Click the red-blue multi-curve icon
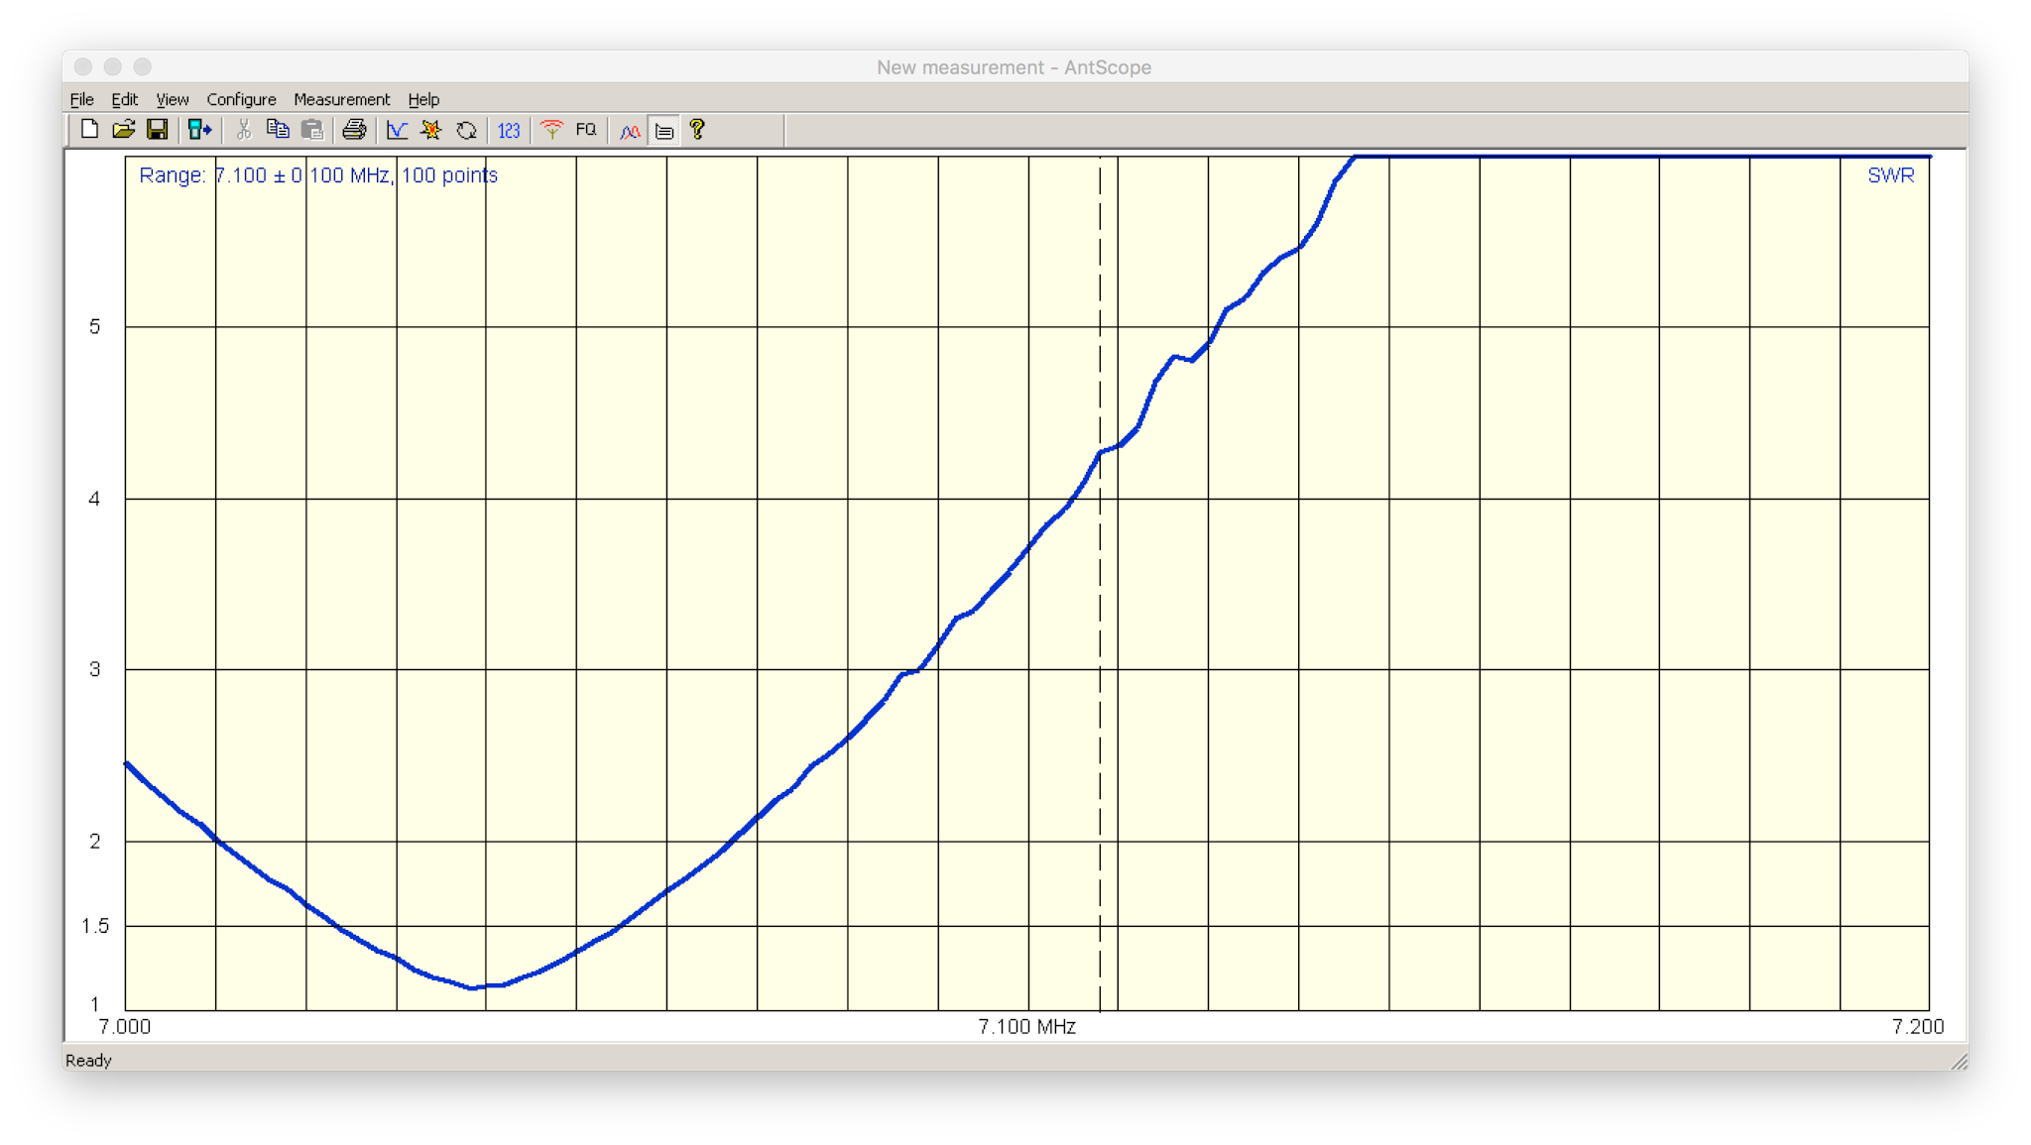This screenshot has width=2031, height=1145. [630, 130]
